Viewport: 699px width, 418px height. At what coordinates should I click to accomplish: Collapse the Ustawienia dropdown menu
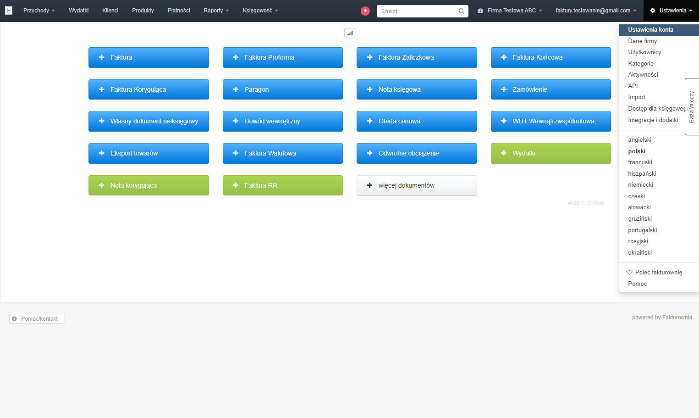(x=671, y=11)
